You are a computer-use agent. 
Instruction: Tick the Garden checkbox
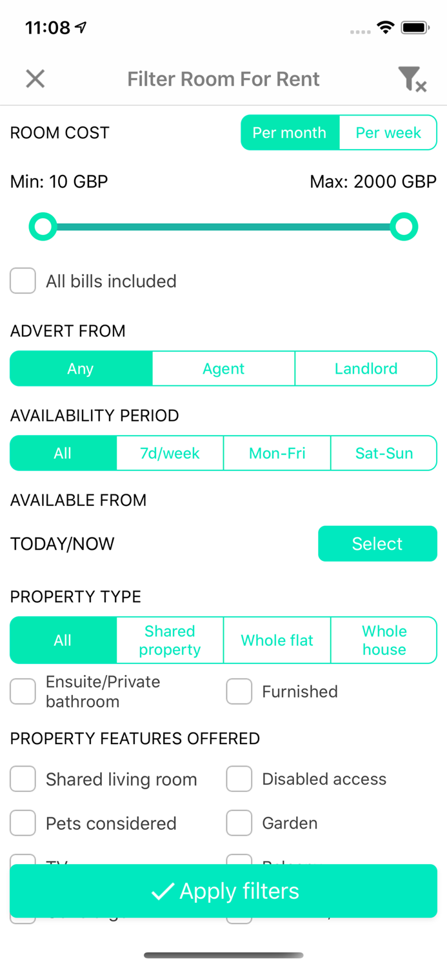[x=239, y=823]
